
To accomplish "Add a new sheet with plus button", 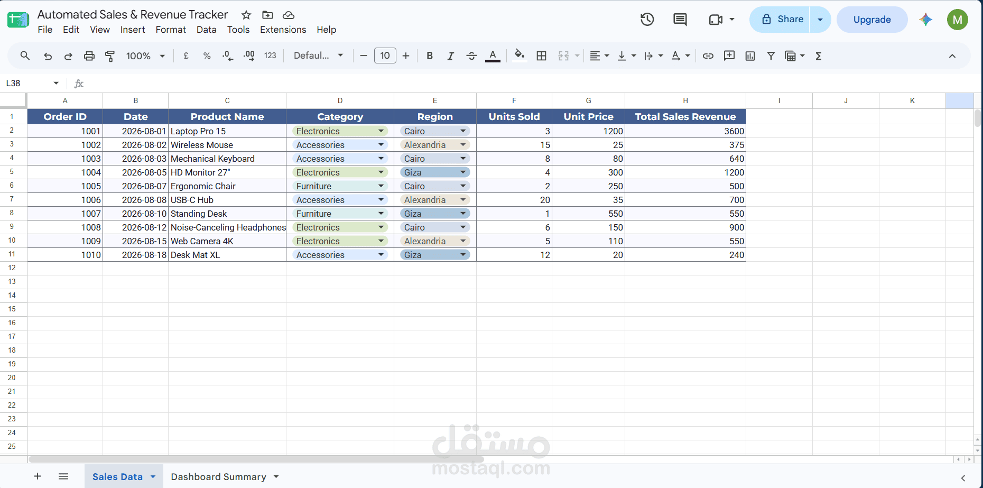I will [x=38, y=476].
